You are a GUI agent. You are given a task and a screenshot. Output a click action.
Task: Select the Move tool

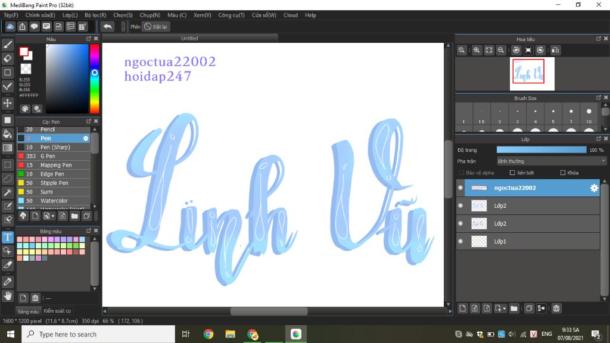pyautogui.click(x=7, y=103)
